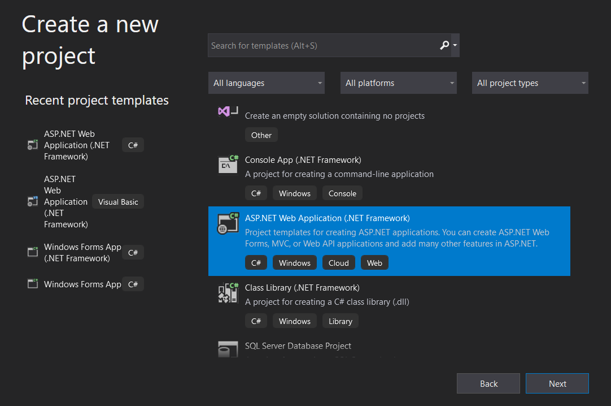Open last recent Windows Forms App entry
Viewport: 611px width, 406px height.
82,284
